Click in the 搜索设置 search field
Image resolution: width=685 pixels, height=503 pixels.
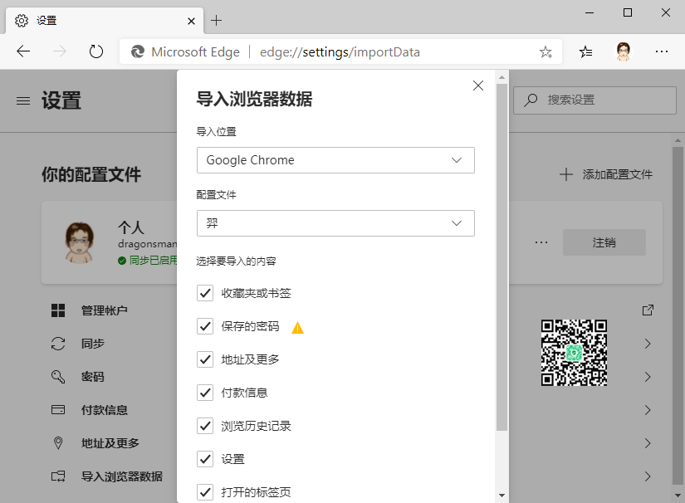pos(594,100)
